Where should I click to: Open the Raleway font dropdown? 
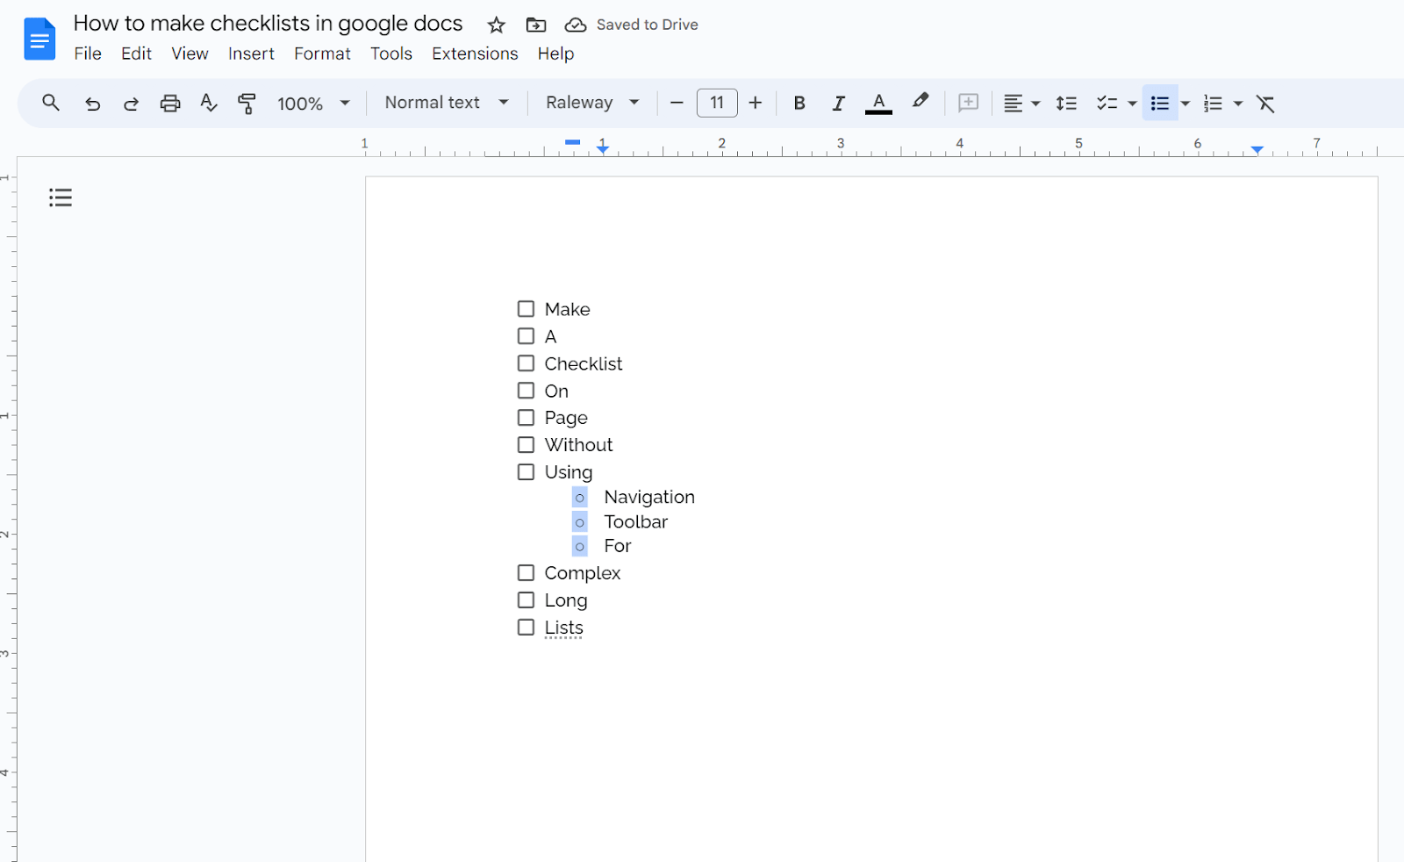591,103
